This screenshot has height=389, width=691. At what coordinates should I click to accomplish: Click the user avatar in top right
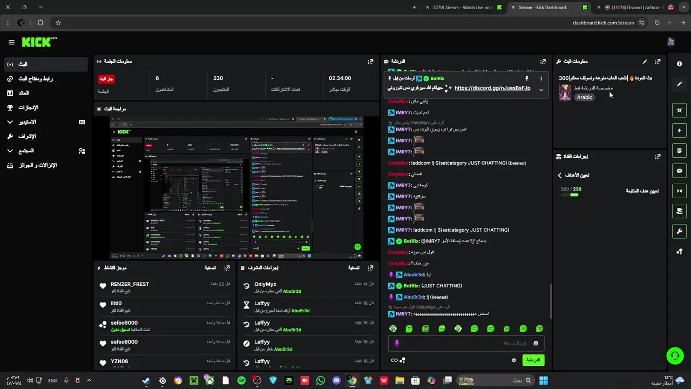click(x=671, y=42)
